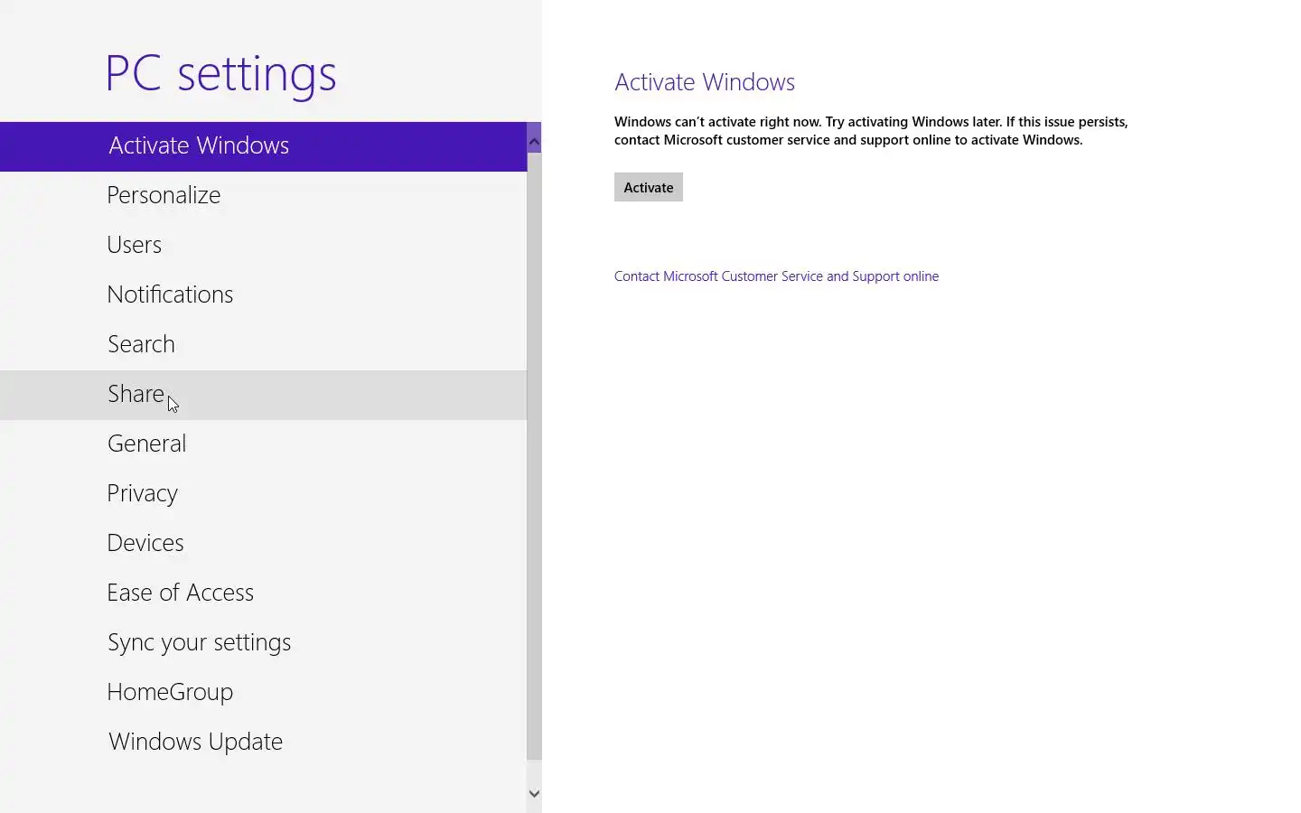Go to HomeGroup settings

coord(263,693)
